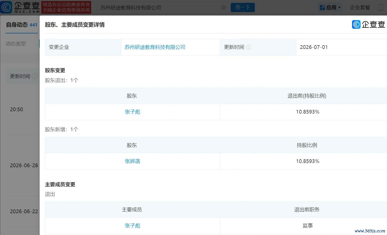Click the 主要成员 column header
The image size is (387, 235).
pos(132,210)
